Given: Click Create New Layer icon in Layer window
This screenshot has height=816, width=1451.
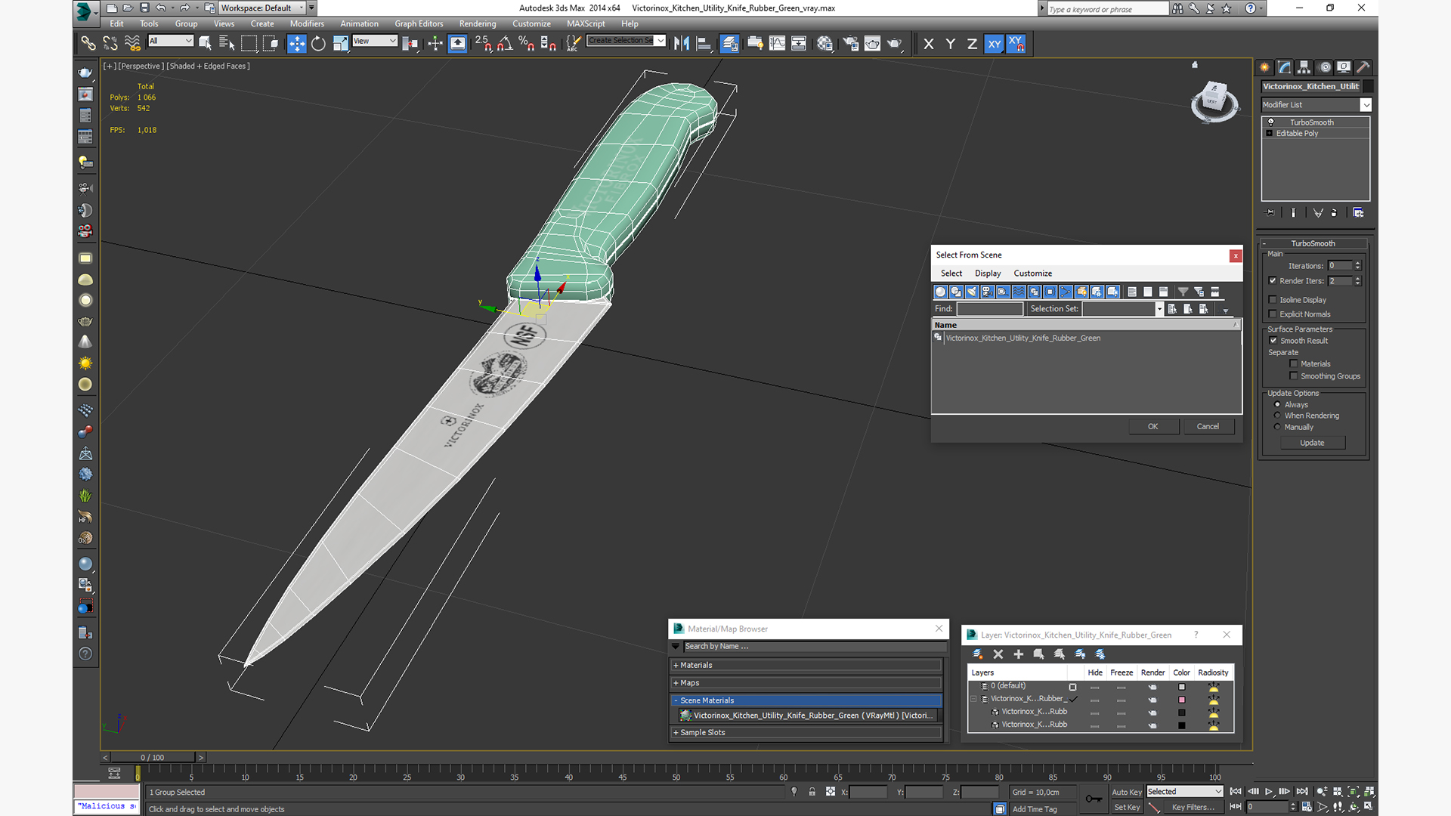Looking at the screenshot, I should coord(977,654).
